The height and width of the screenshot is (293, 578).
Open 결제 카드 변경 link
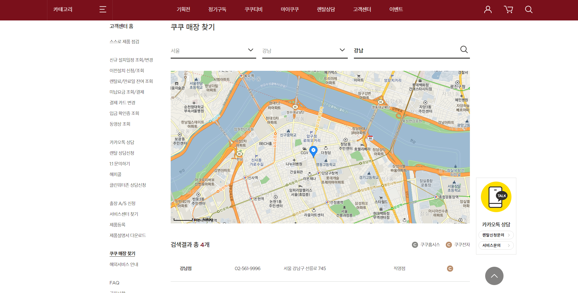pyautogui.click(x=122, y=103)
